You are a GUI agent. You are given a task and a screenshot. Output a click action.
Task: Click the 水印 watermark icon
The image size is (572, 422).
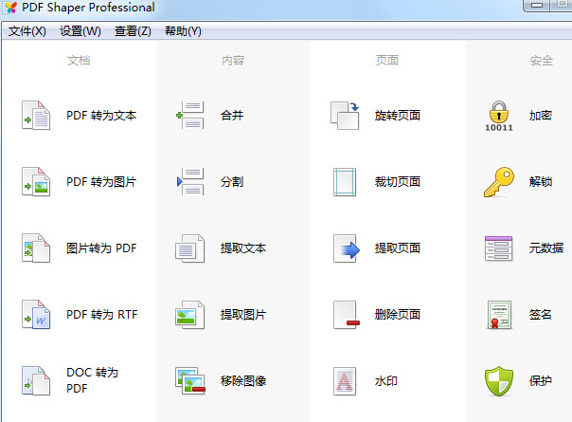pyautogui.click(x=345, y=381)
